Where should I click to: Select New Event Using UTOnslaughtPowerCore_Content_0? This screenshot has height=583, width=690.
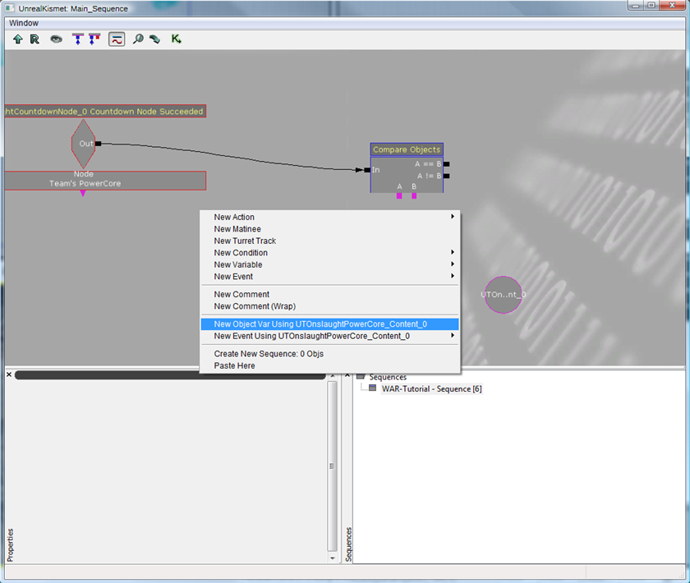(330, 336)
